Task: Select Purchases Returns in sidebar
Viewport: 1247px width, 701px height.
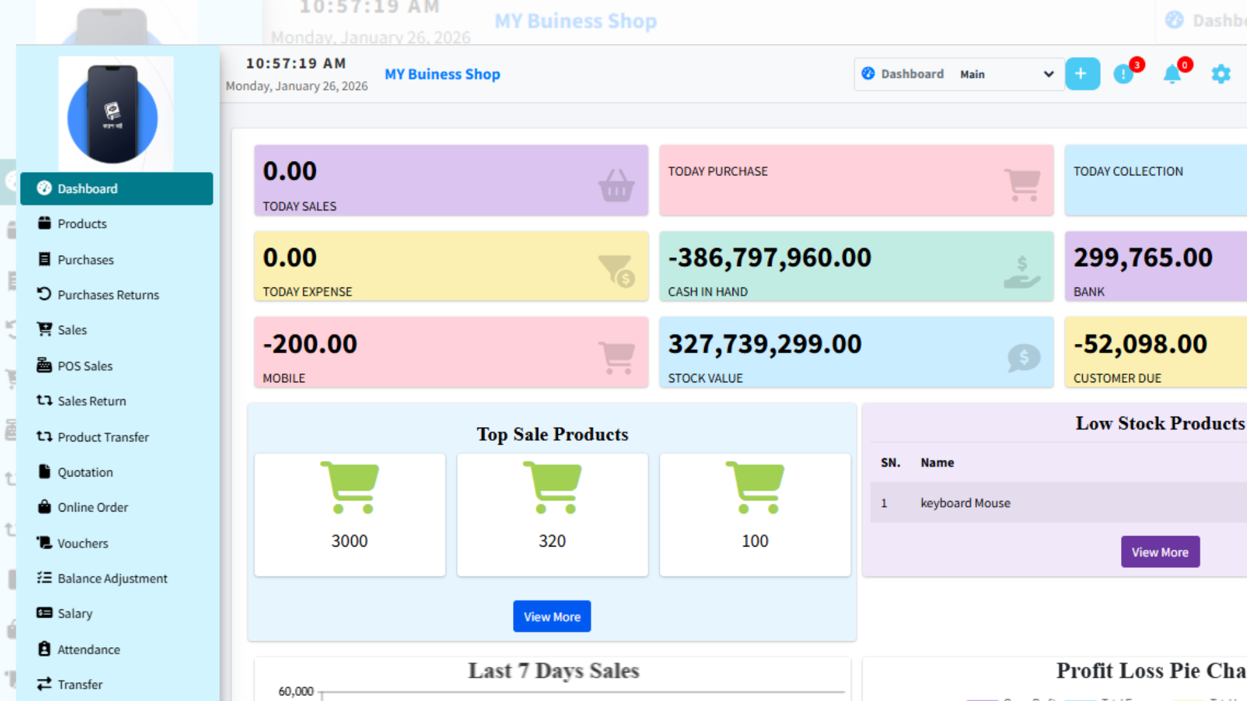Action: 108,295
